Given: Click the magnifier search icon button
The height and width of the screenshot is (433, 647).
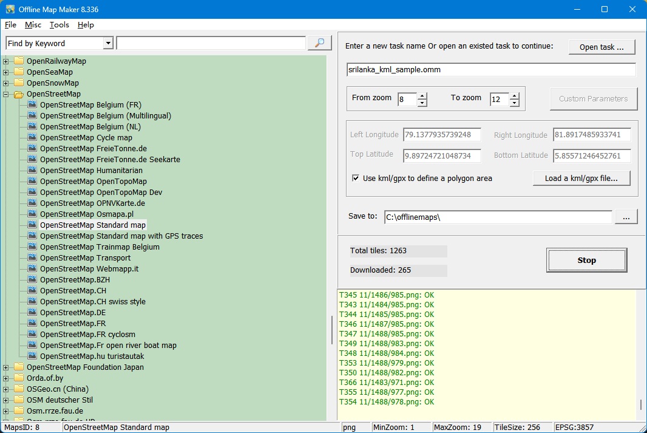Looking at the screenshot, I should click(x=319, y=43).
